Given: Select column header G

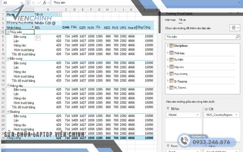Looking at the screenshot, I should 99,10.
